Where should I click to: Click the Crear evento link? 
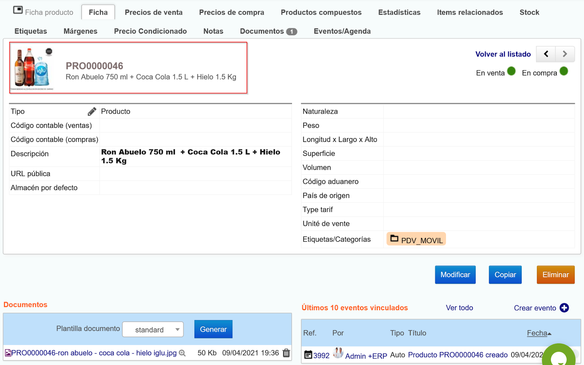535,308
